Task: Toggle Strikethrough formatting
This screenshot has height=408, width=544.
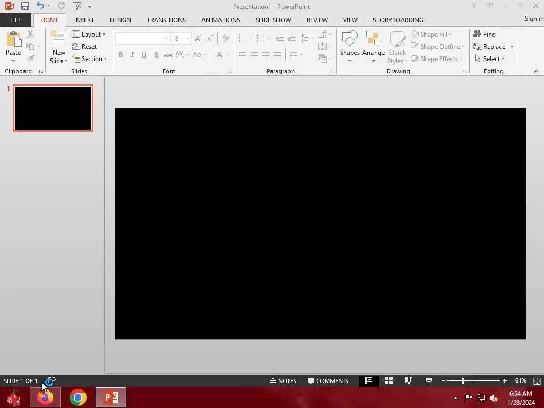Action: [x=168, y=55]
